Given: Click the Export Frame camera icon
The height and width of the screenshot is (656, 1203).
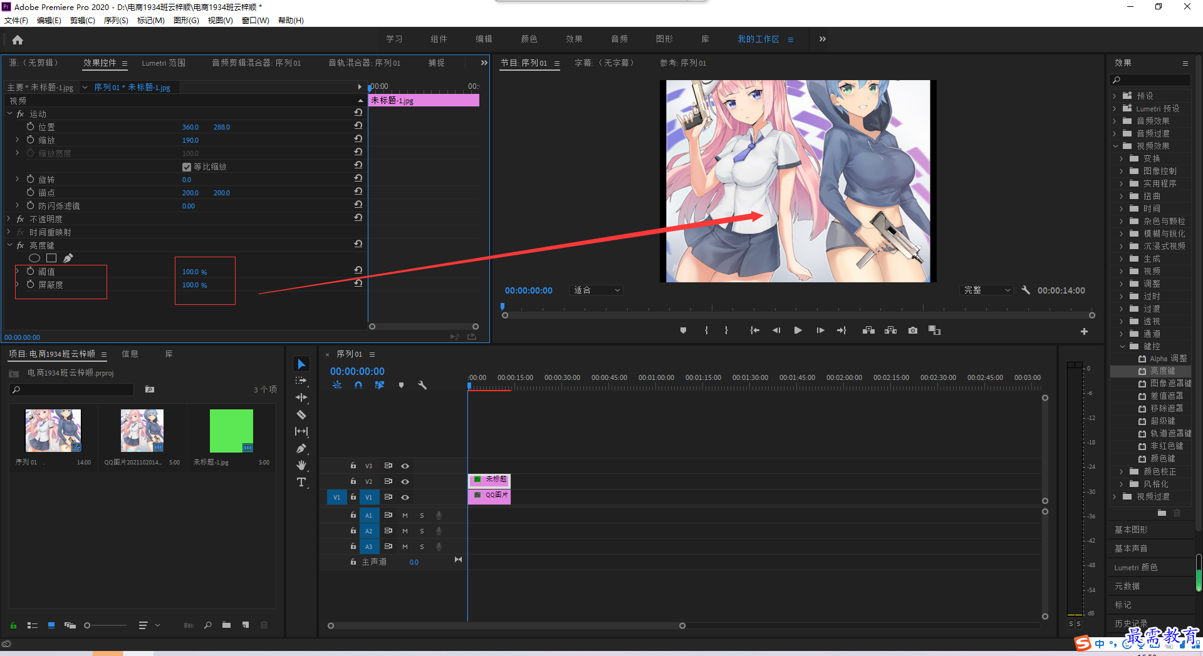Looking at the screenshot, I should (913, 331).
